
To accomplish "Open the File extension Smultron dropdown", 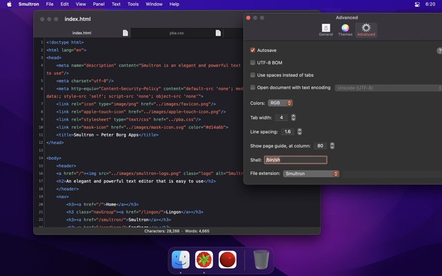I will [x=311, y=173].
